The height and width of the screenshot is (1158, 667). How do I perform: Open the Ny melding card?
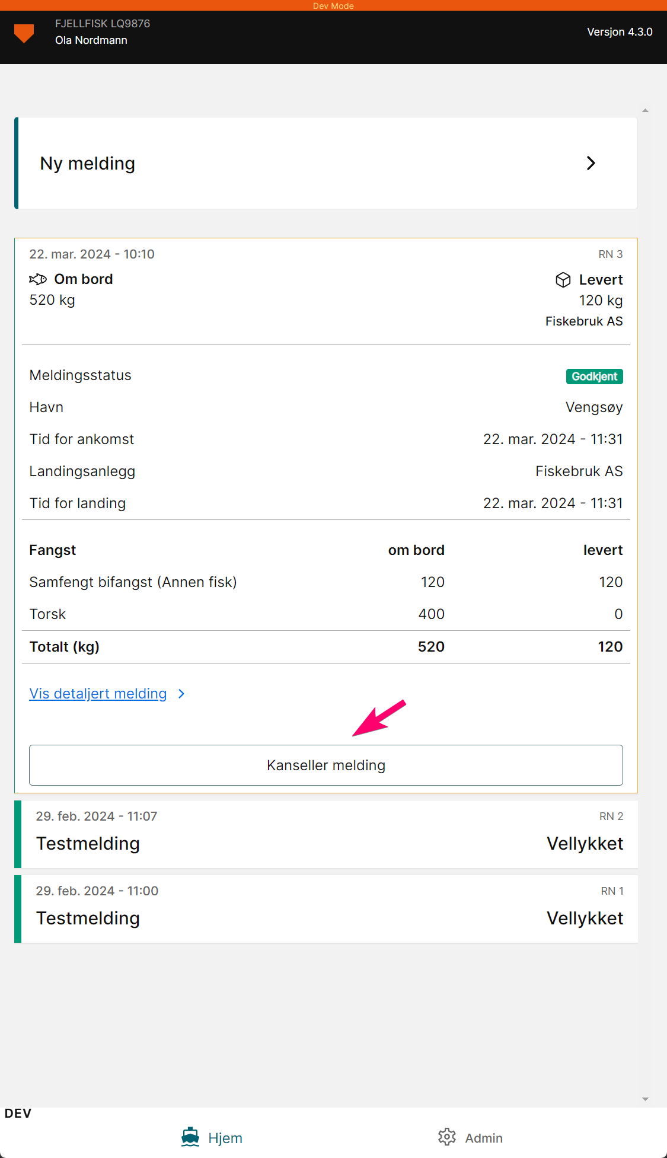[x=326, y=163]
